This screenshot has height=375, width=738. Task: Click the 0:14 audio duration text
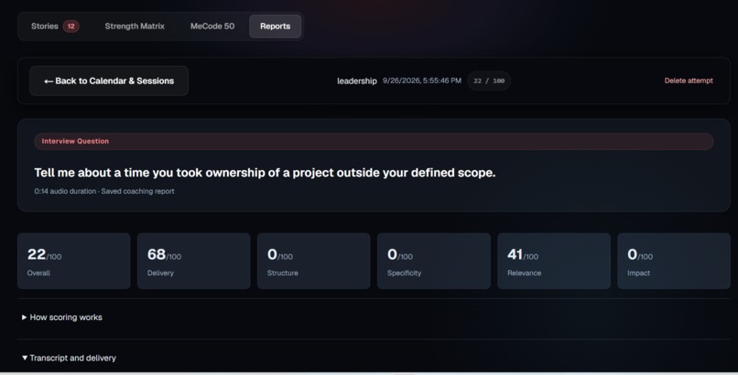click(65, 191)
